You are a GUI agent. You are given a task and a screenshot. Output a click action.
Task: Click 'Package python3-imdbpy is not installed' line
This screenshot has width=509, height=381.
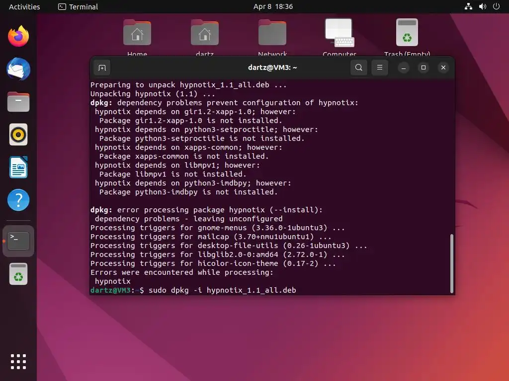pos(188,192)
